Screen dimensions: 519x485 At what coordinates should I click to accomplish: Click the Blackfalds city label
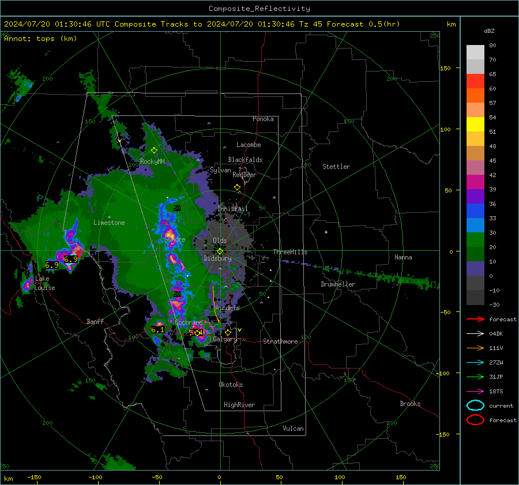pyautogui.click(x=245, y=160)
